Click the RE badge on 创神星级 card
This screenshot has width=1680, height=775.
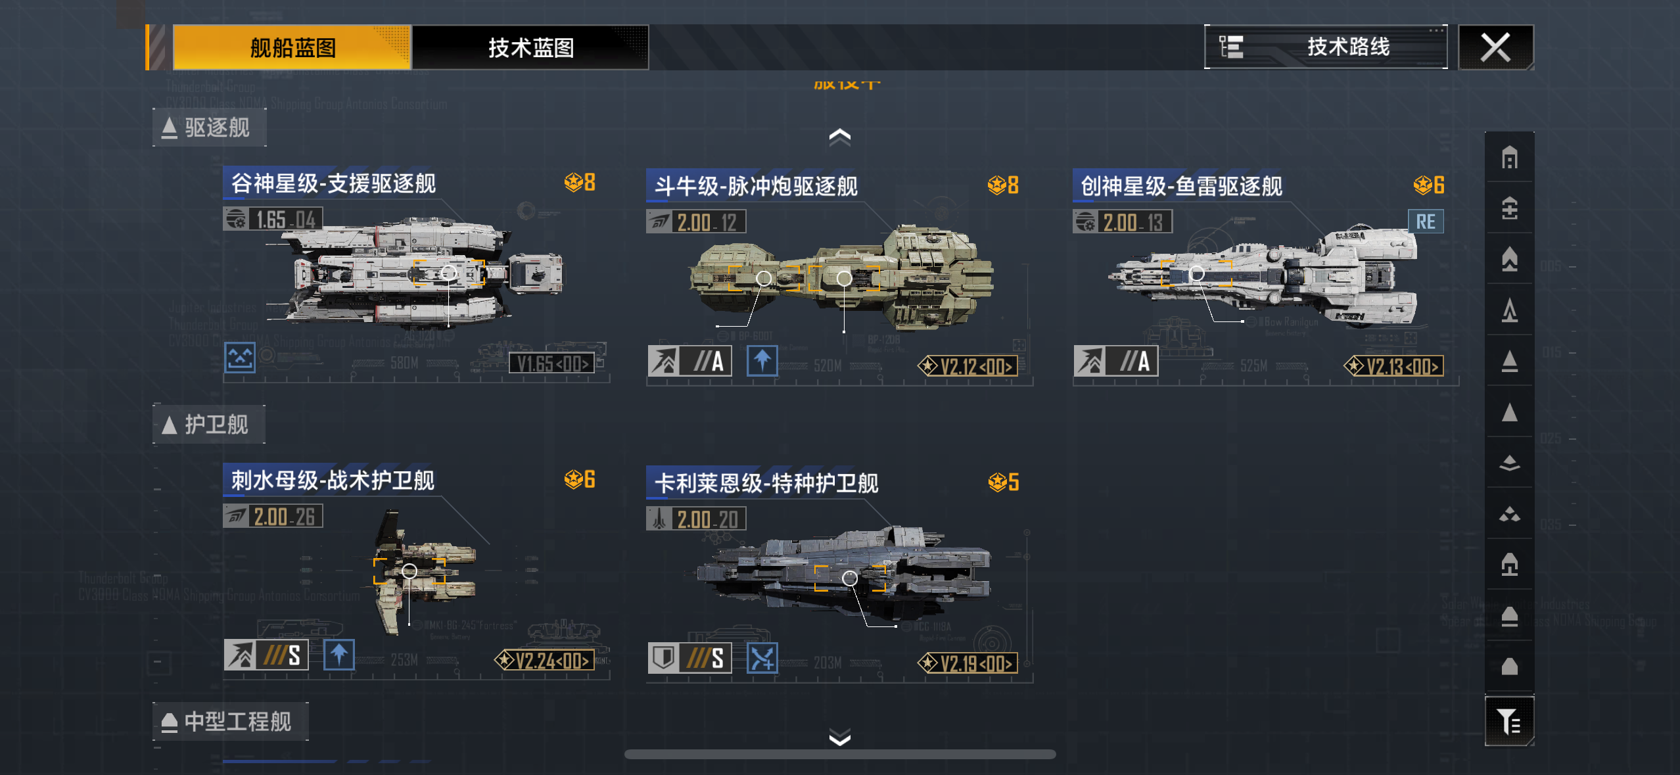point(1426,222)
